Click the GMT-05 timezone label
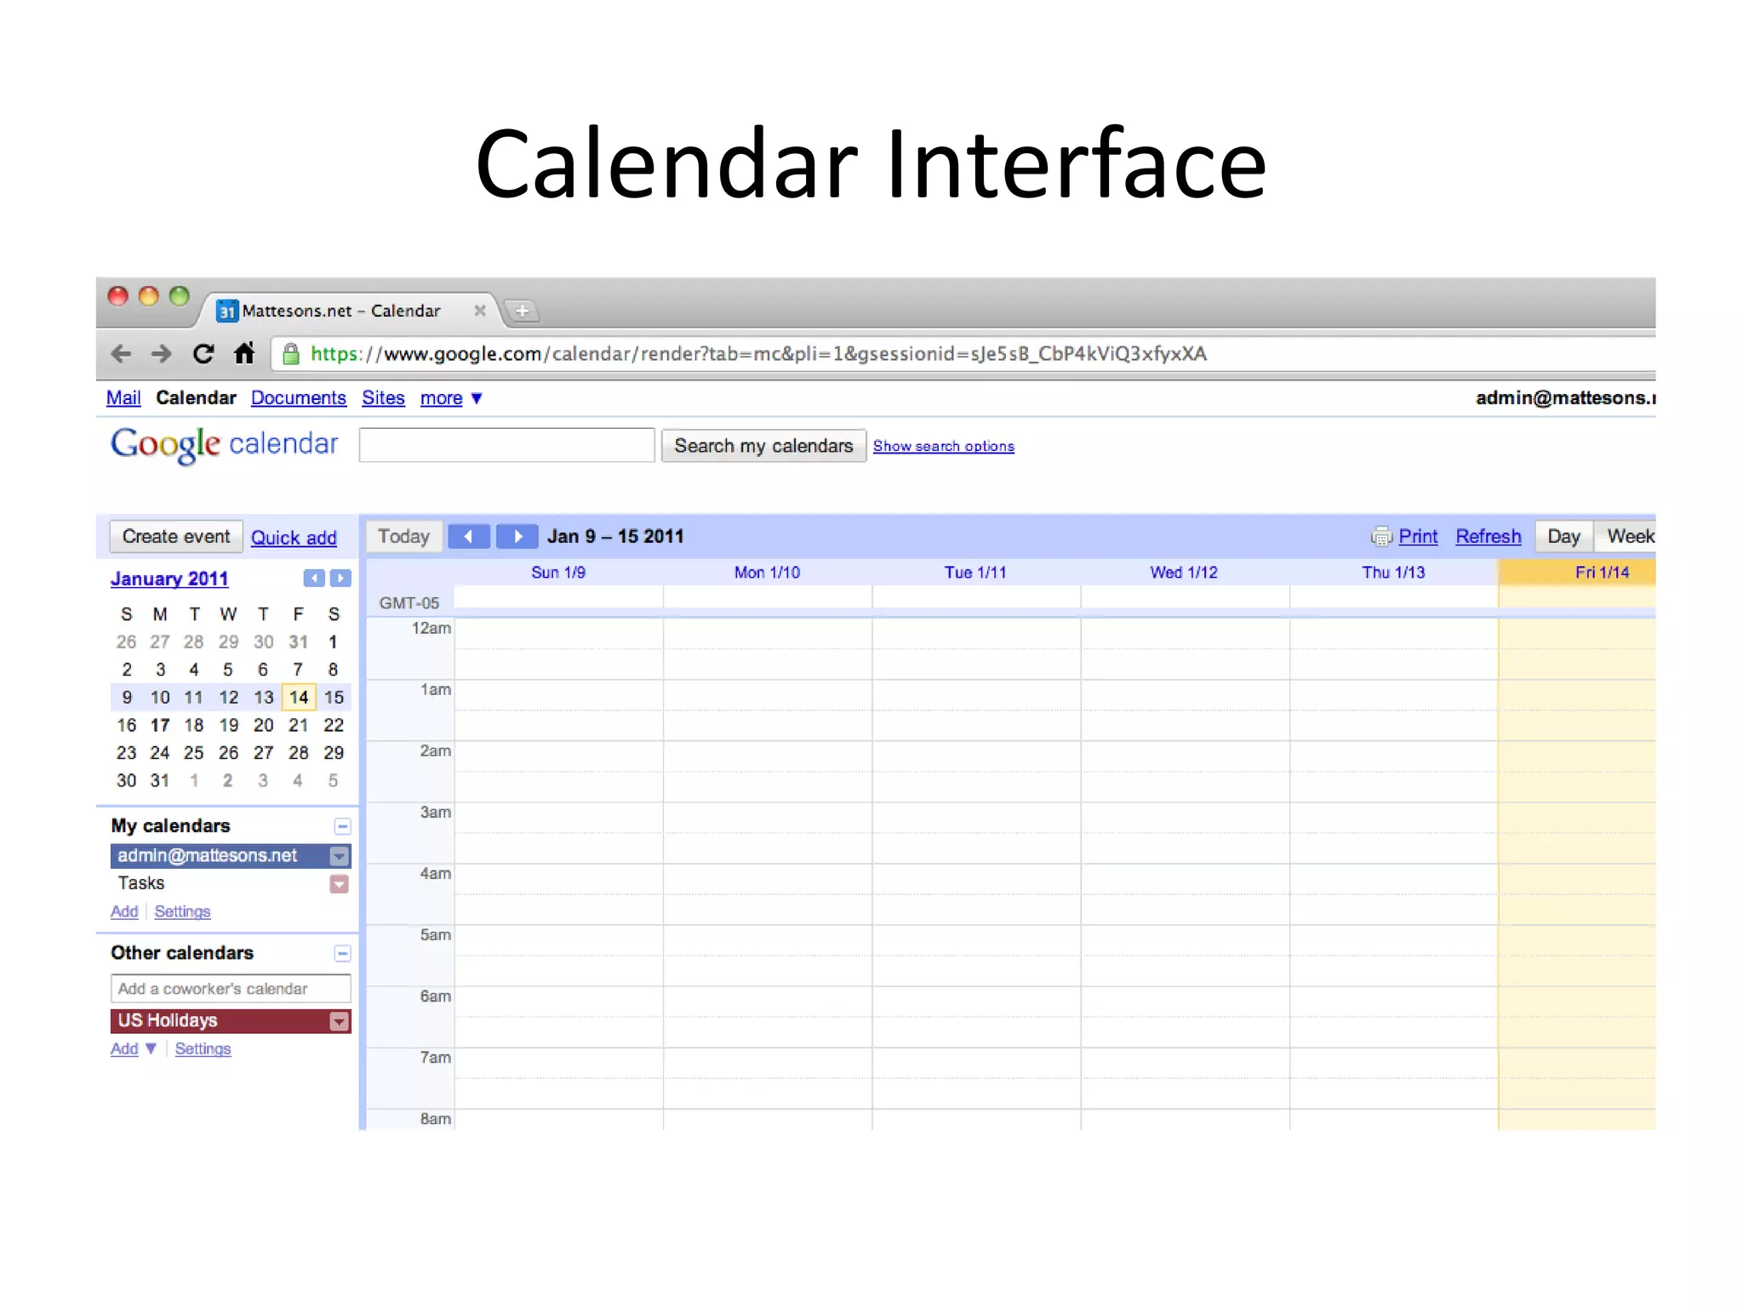The width and height of the screenshot is (1743, 1307). (x=409, y=603)
